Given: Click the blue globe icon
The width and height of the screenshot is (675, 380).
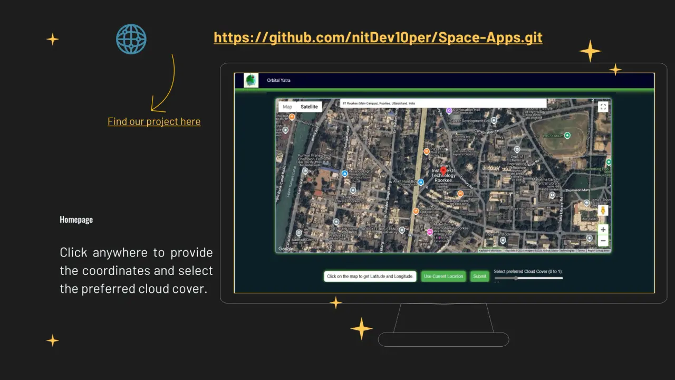Looking at the screenshot, I should pos(131,39).
